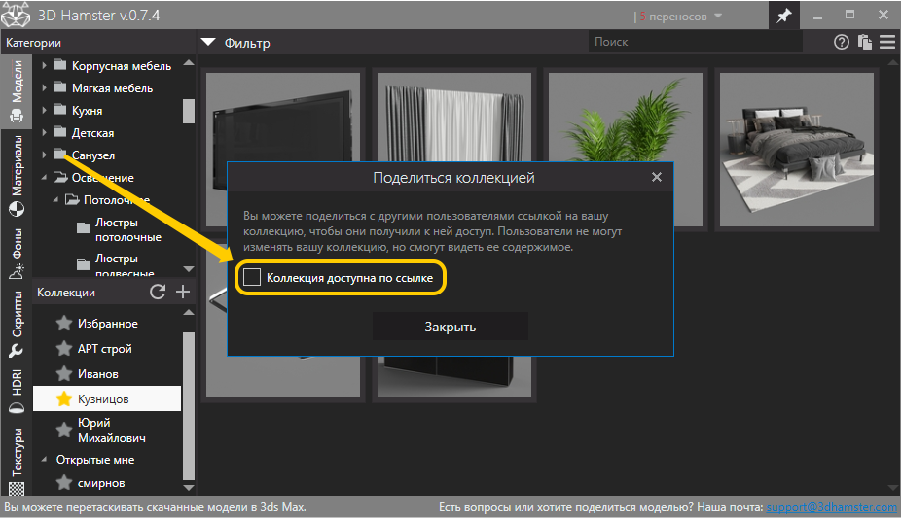Switch to the Фоны sidebar tab
The image size is (902, 518).
pos(17,253)
